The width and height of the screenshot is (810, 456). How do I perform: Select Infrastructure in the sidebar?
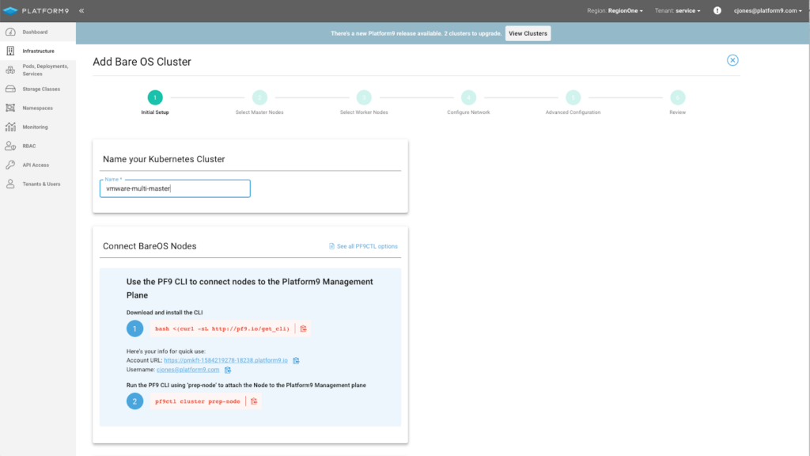point(38,51)
